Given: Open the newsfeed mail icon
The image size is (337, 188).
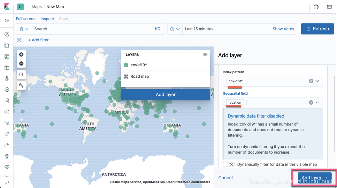Looking at the screenshot, I should click(329, 7).
